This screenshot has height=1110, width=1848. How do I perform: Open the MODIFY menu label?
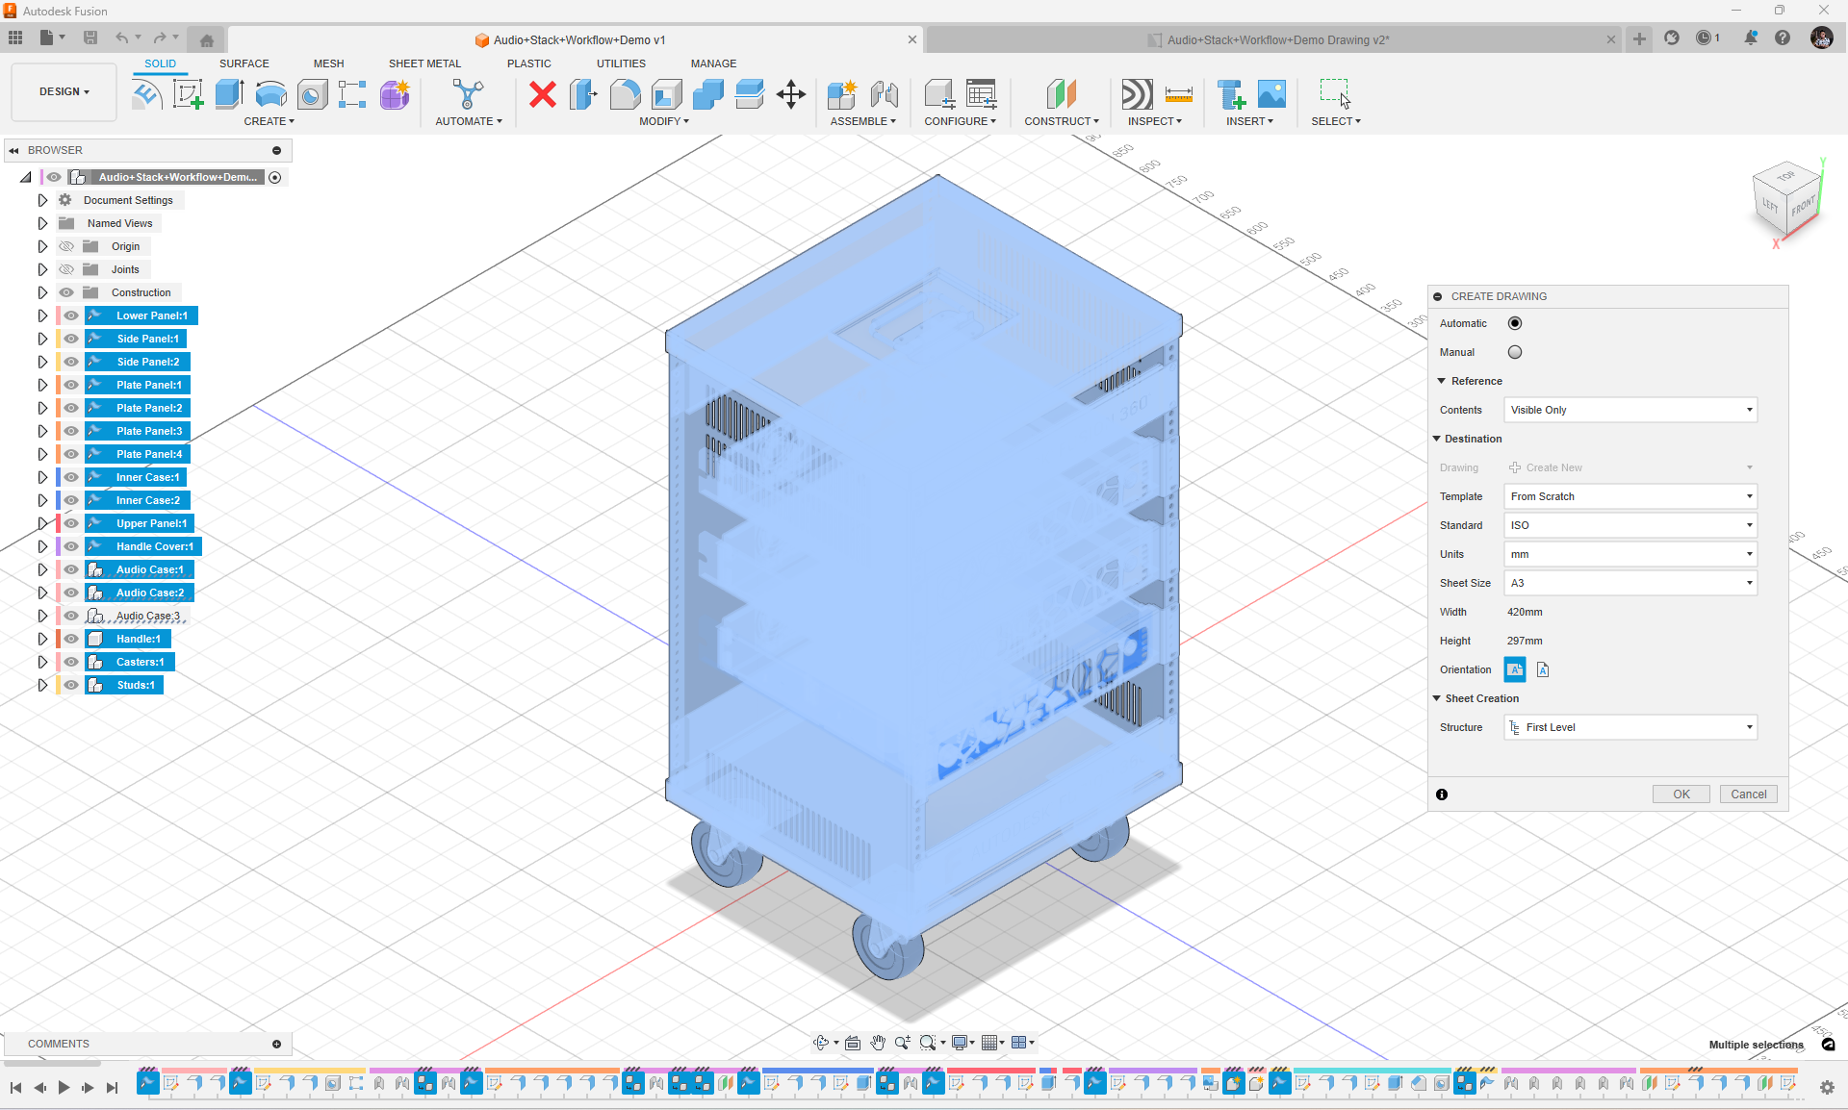click(x=664, y=121)
